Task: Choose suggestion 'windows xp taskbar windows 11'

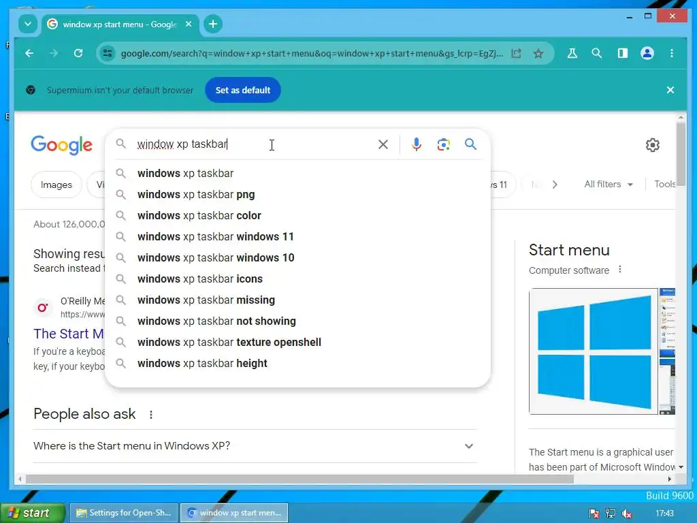Action: tap(298, 236)
